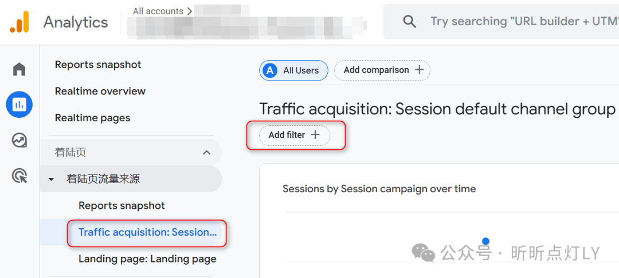This screenshot has width=619, height=278.
Task: Click the search magnifier icon
Action: 409,21
